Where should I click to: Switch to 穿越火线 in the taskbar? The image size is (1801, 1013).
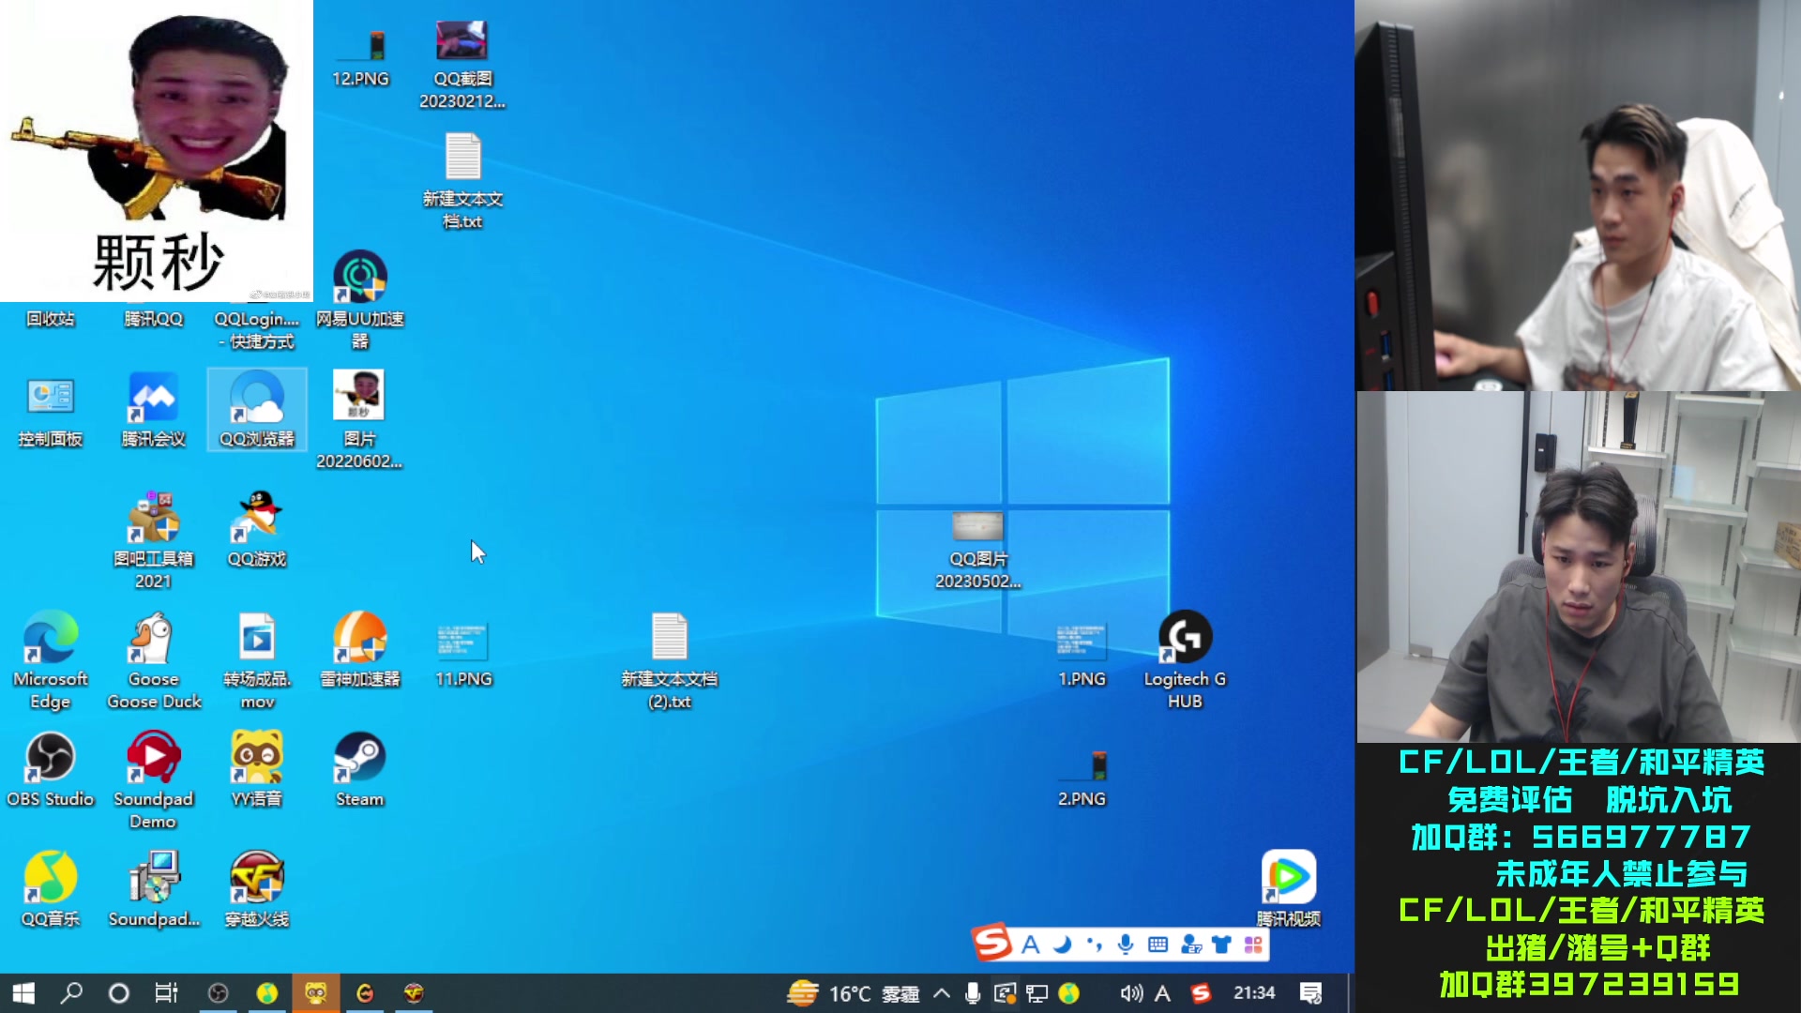[x=414, y=993]
